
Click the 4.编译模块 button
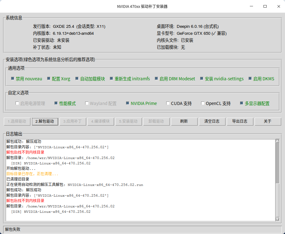click(100, 121)
